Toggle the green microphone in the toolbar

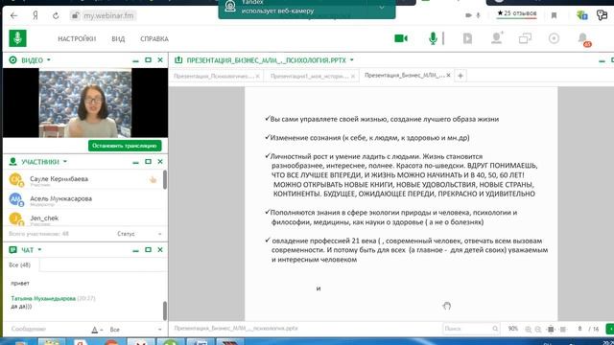(x=433, y=38)
